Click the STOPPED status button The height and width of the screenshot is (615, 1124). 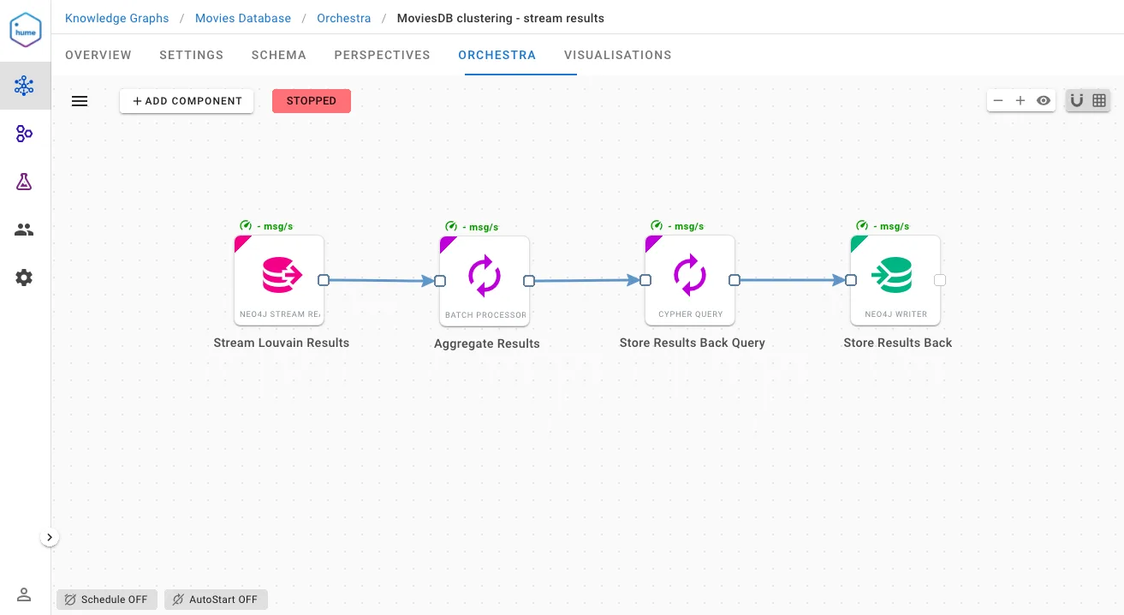click(312, 101)
